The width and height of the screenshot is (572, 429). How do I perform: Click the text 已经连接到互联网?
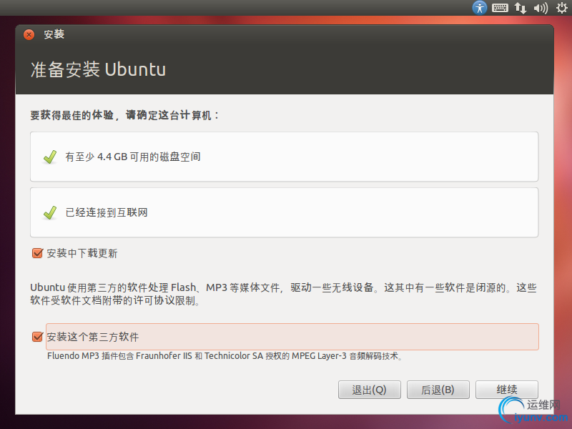[x=107, y=212]
